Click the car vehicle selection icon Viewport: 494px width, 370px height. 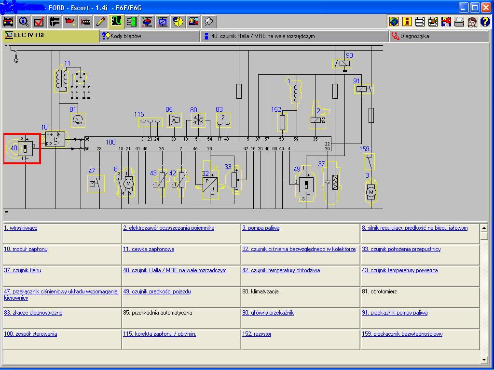[8, 22]
